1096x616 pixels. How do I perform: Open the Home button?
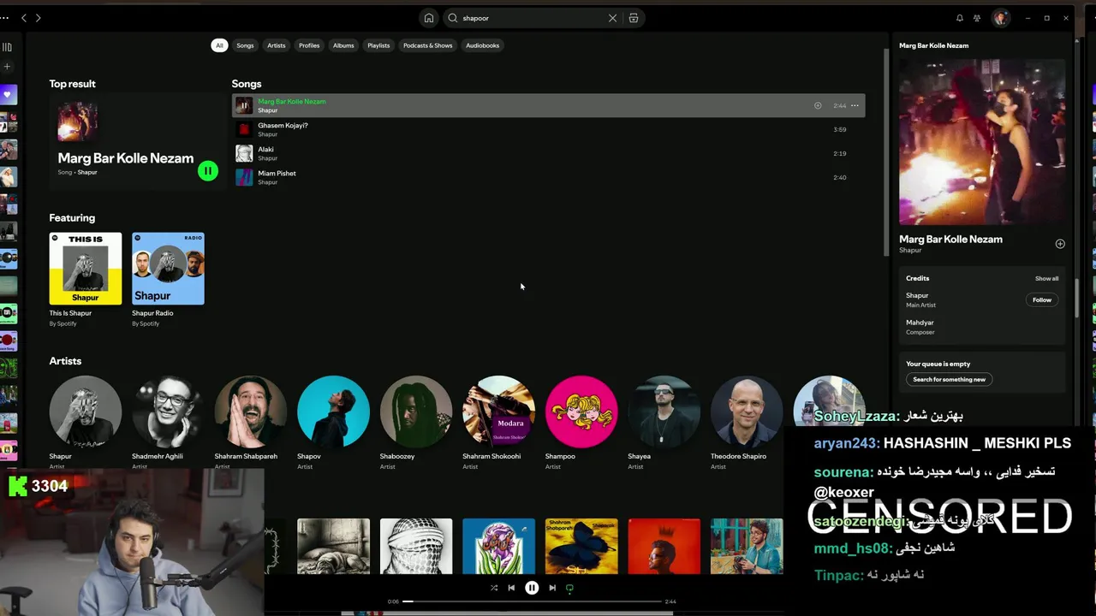[429, 18]
